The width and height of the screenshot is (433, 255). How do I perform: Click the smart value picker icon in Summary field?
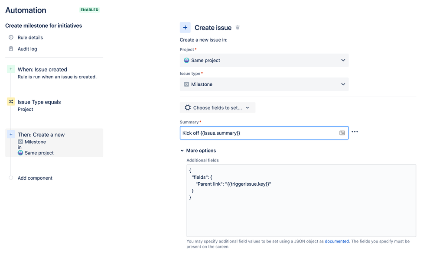[x=342, y=133]
